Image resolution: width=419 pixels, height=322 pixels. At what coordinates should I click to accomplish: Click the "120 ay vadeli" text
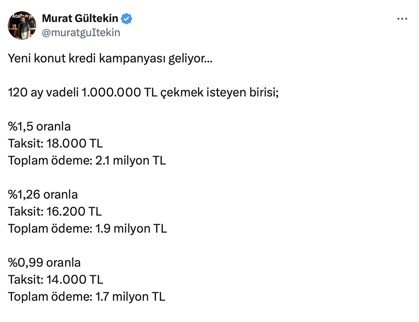tap(44, 93)
